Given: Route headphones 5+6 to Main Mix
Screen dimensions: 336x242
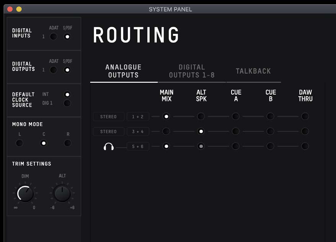Looking at the screenshot, I should (166, 146).
